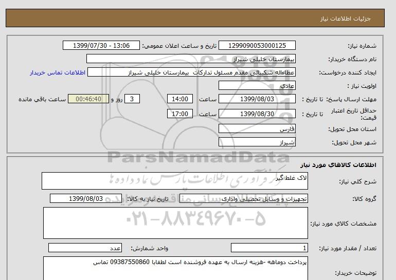The width and height of the screenshot is (396, 280).
Task: Click general description box لاک غلط گیر
Action: point(175,181)
